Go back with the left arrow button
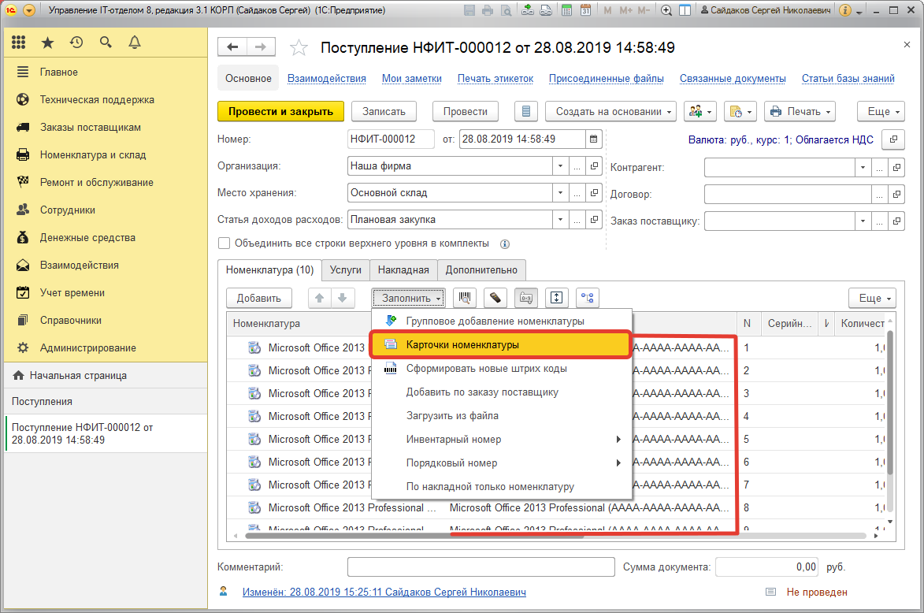The width and height of the screenshot is (924, 613). coord(232,47)
